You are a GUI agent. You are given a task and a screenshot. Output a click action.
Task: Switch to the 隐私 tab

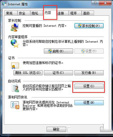click(x=36, y=13)
